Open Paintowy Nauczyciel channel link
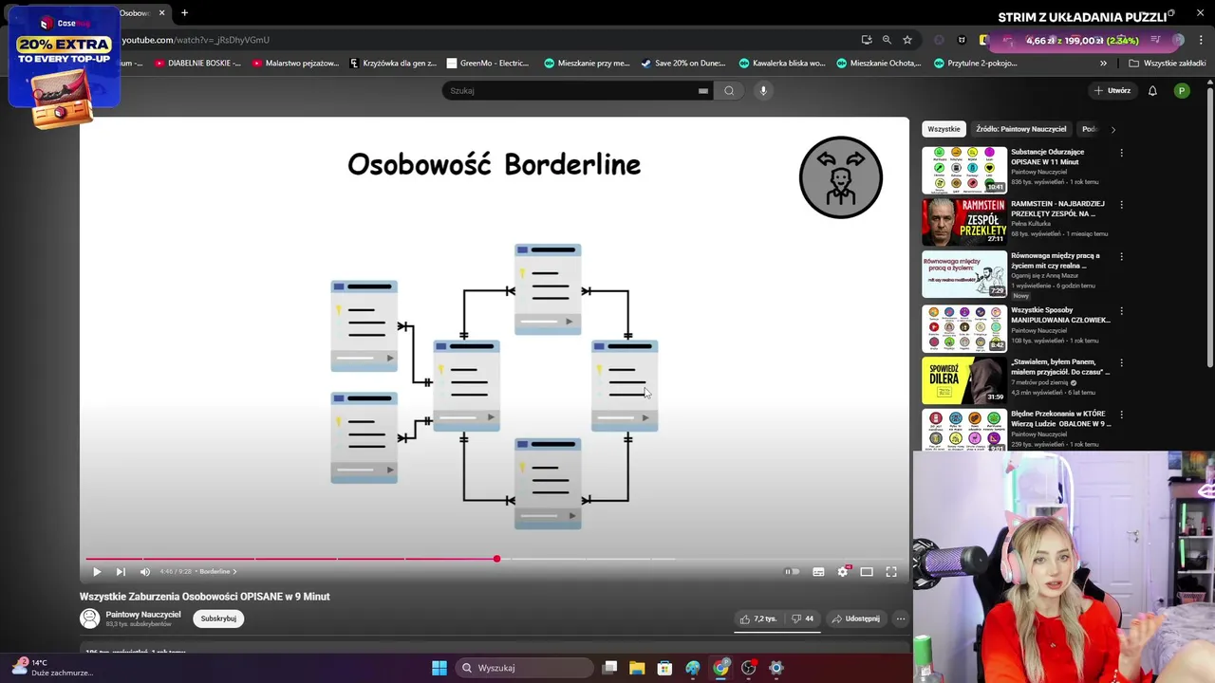 [x=143, y=615]
